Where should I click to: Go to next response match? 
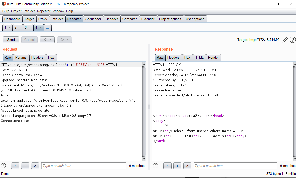187,166
